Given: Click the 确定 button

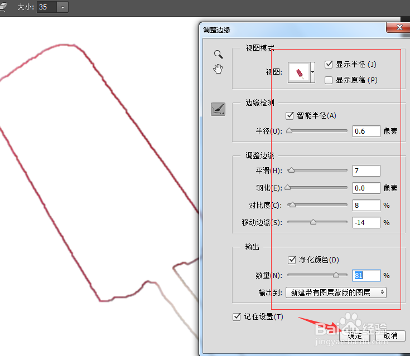Looking at the screenshot, I should click(x=355, y=335).
